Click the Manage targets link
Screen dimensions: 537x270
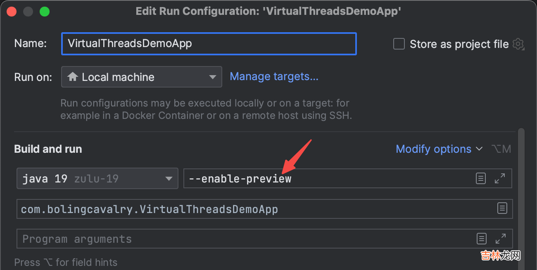coord(274,76)
